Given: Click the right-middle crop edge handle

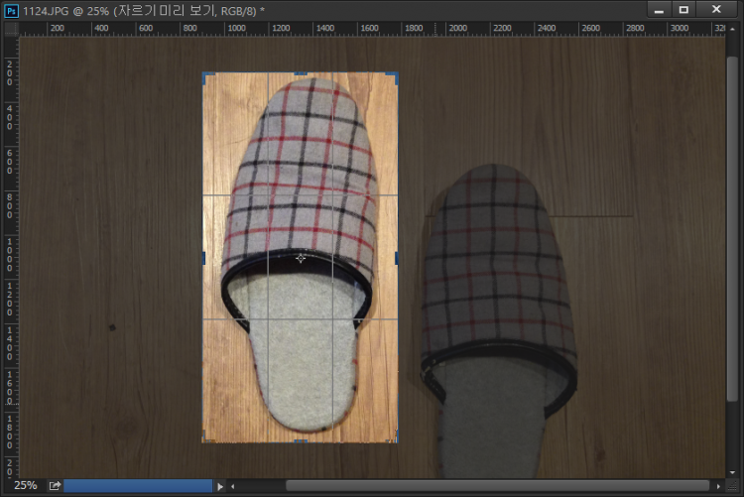Looking at the screenshot, I should 397,258.
